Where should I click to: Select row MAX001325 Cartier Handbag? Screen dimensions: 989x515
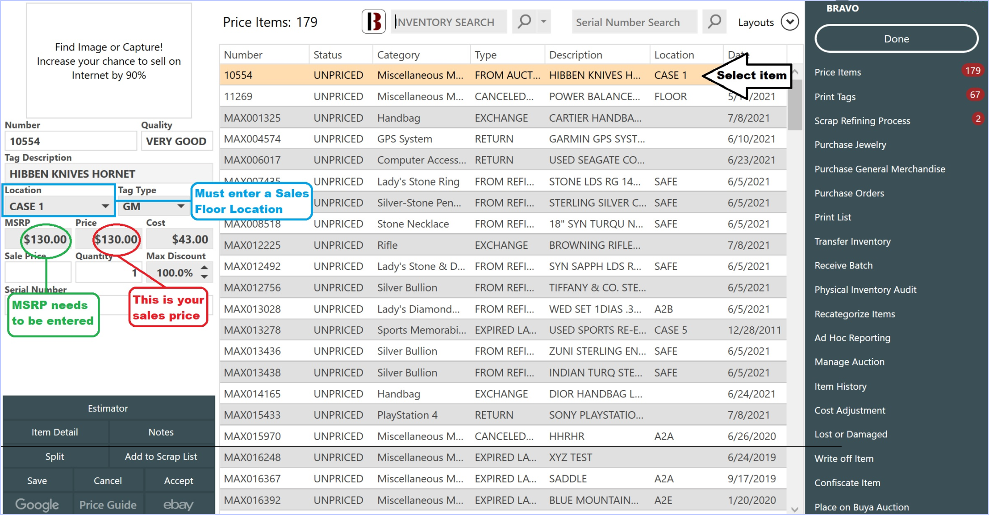pos(503,118)
